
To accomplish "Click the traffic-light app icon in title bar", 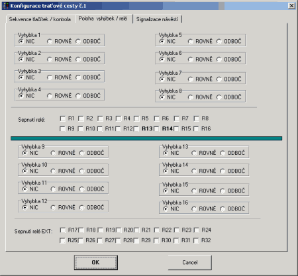I will click(6, 6).
